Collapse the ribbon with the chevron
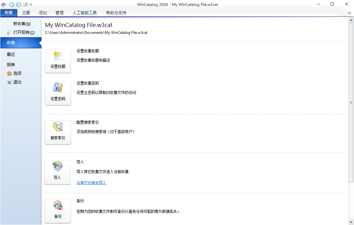 pos(349,13)
